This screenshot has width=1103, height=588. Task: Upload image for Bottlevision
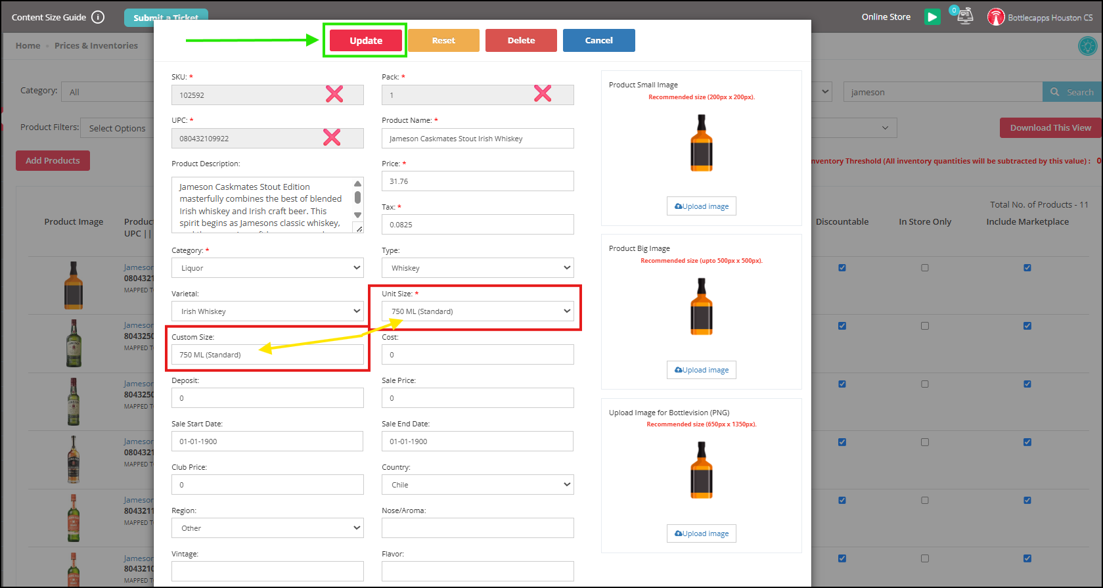(x=702, y=533)
